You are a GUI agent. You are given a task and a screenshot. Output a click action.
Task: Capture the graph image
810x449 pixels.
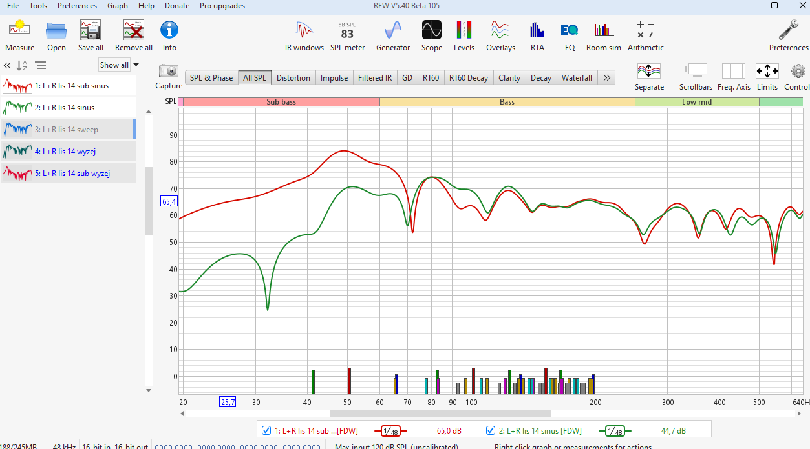coord(169,76)
